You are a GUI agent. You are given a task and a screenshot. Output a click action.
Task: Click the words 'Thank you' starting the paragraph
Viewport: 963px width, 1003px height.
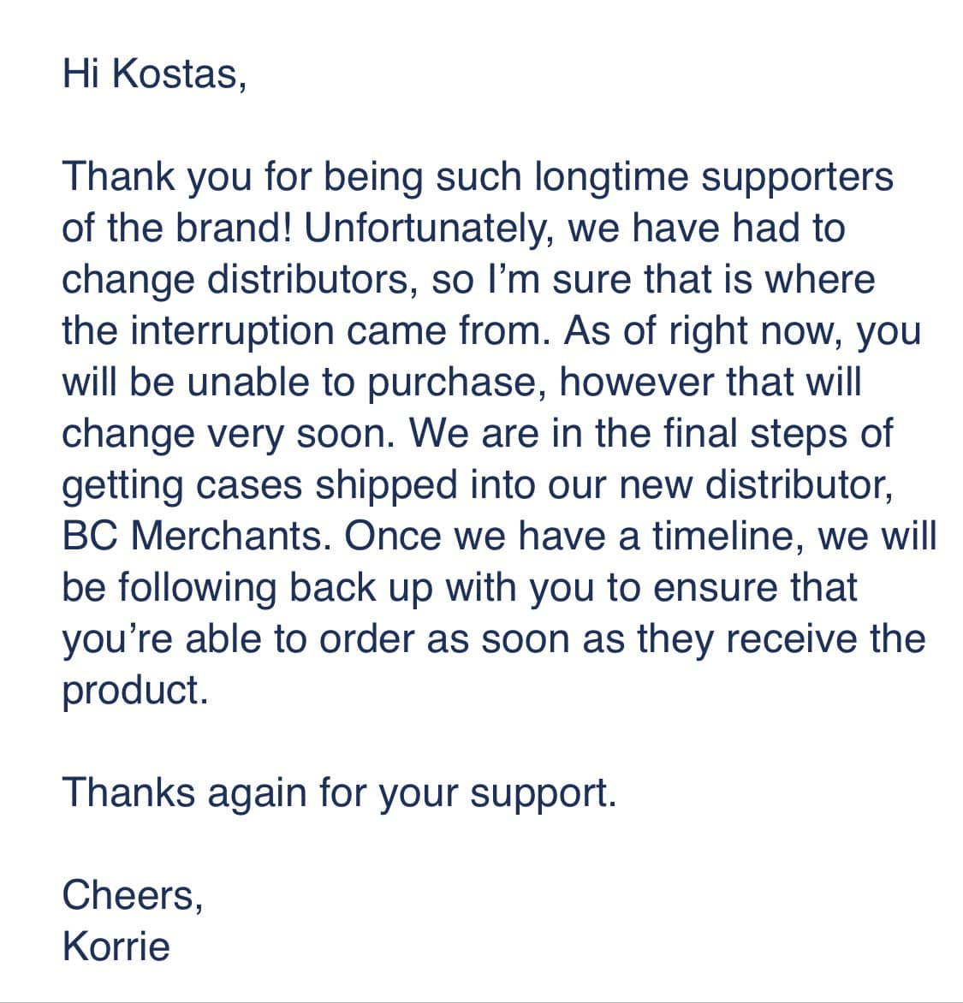(157, 177)
